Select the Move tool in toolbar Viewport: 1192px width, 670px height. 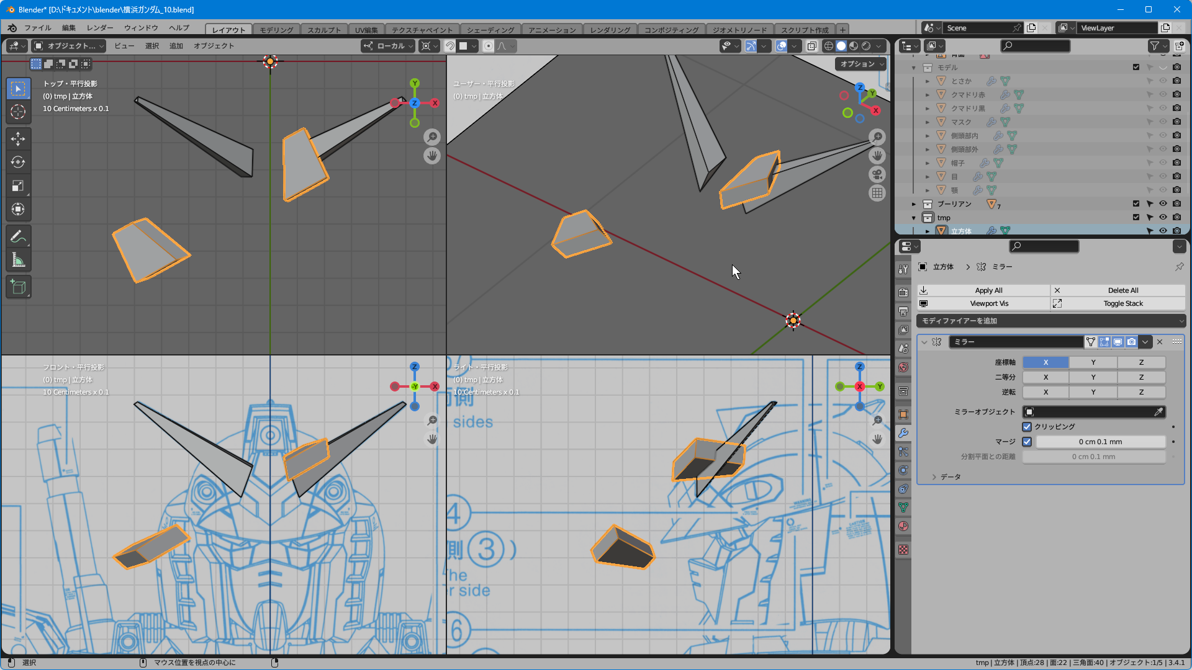pyautogui.click(x=18, y=138)
